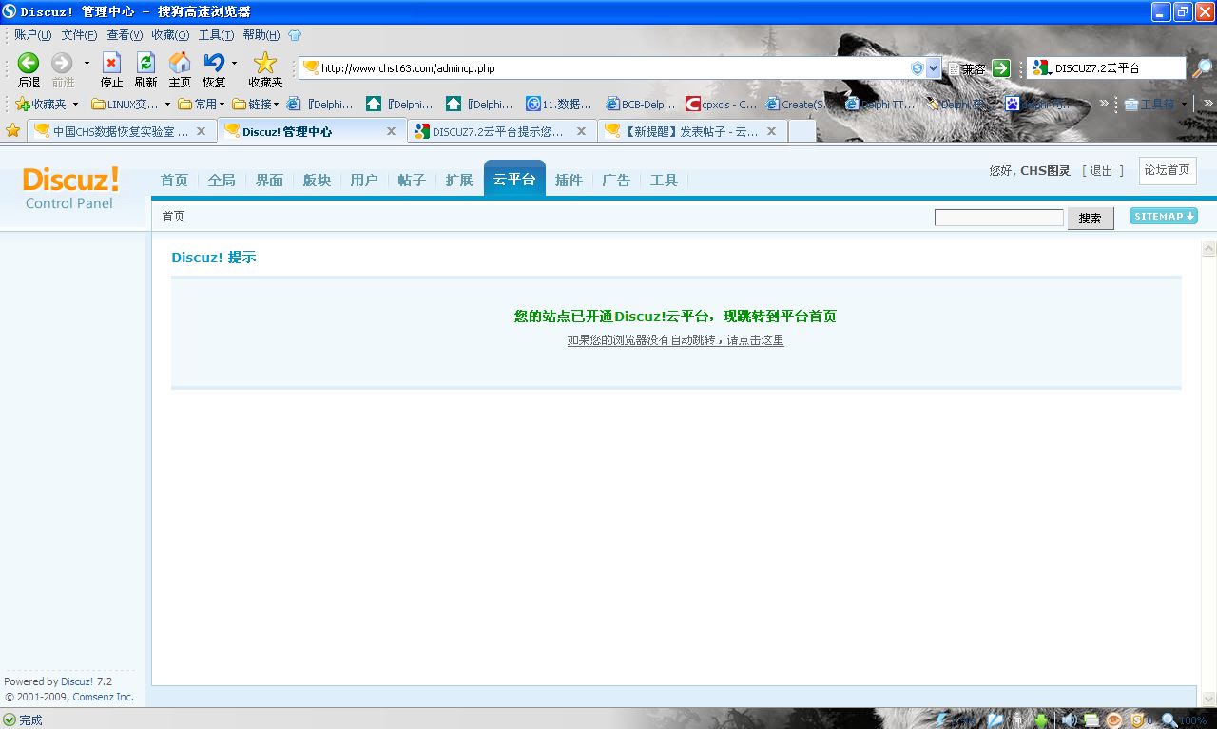Open the 11.数据 bookmark

click(x=560, y=104)
